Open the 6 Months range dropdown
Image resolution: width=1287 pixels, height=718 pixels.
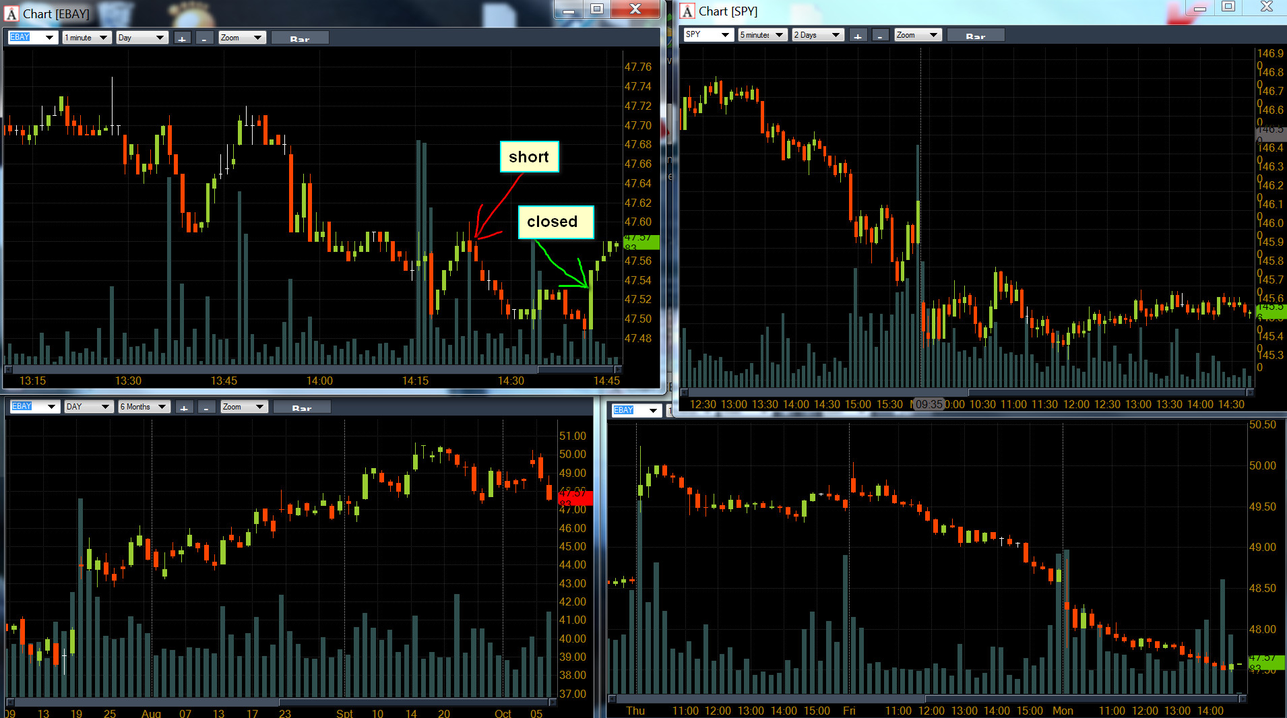(144, 407)
